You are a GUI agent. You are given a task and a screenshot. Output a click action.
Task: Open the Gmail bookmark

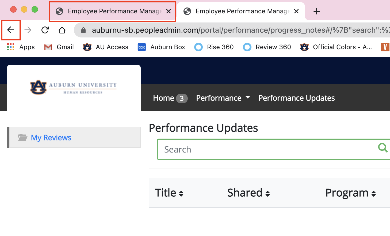pyautogui.click(x=59, y=47)
